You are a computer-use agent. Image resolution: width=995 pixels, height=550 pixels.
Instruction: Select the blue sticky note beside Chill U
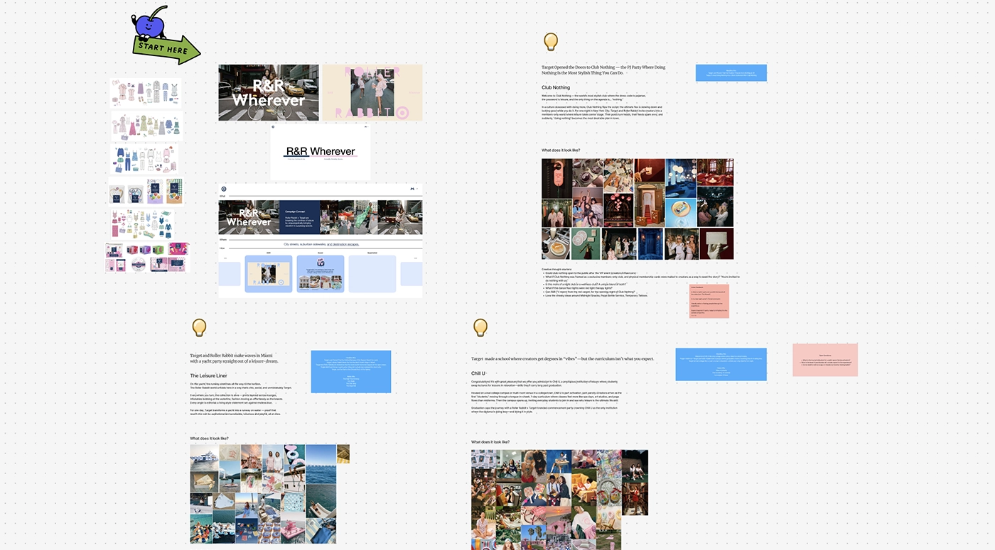pos(721,364)
